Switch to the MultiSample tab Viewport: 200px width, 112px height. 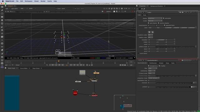pyautogui.click(x=153, y=63)
